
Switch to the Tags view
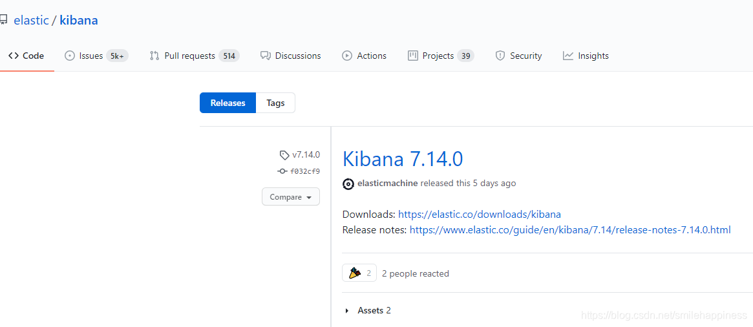pos(275,103)
